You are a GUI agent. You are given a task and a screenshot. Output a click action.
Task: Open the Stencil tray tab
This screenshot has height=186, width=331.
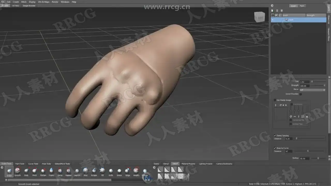tap(166, 164)
